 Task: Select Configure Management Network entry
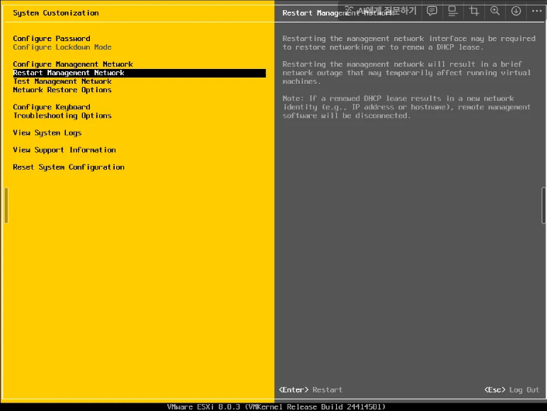click(x=73, y=64)
